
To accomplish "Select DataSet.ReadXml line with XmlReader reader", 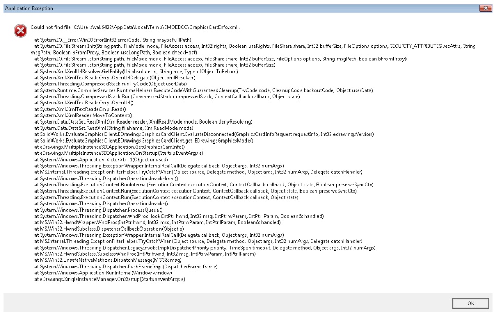I will click(144, 121).
